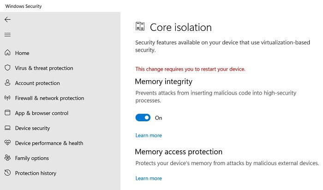Go to Firewall & network protection
Viewport: 323px width, 190px height.
[49, 98]
